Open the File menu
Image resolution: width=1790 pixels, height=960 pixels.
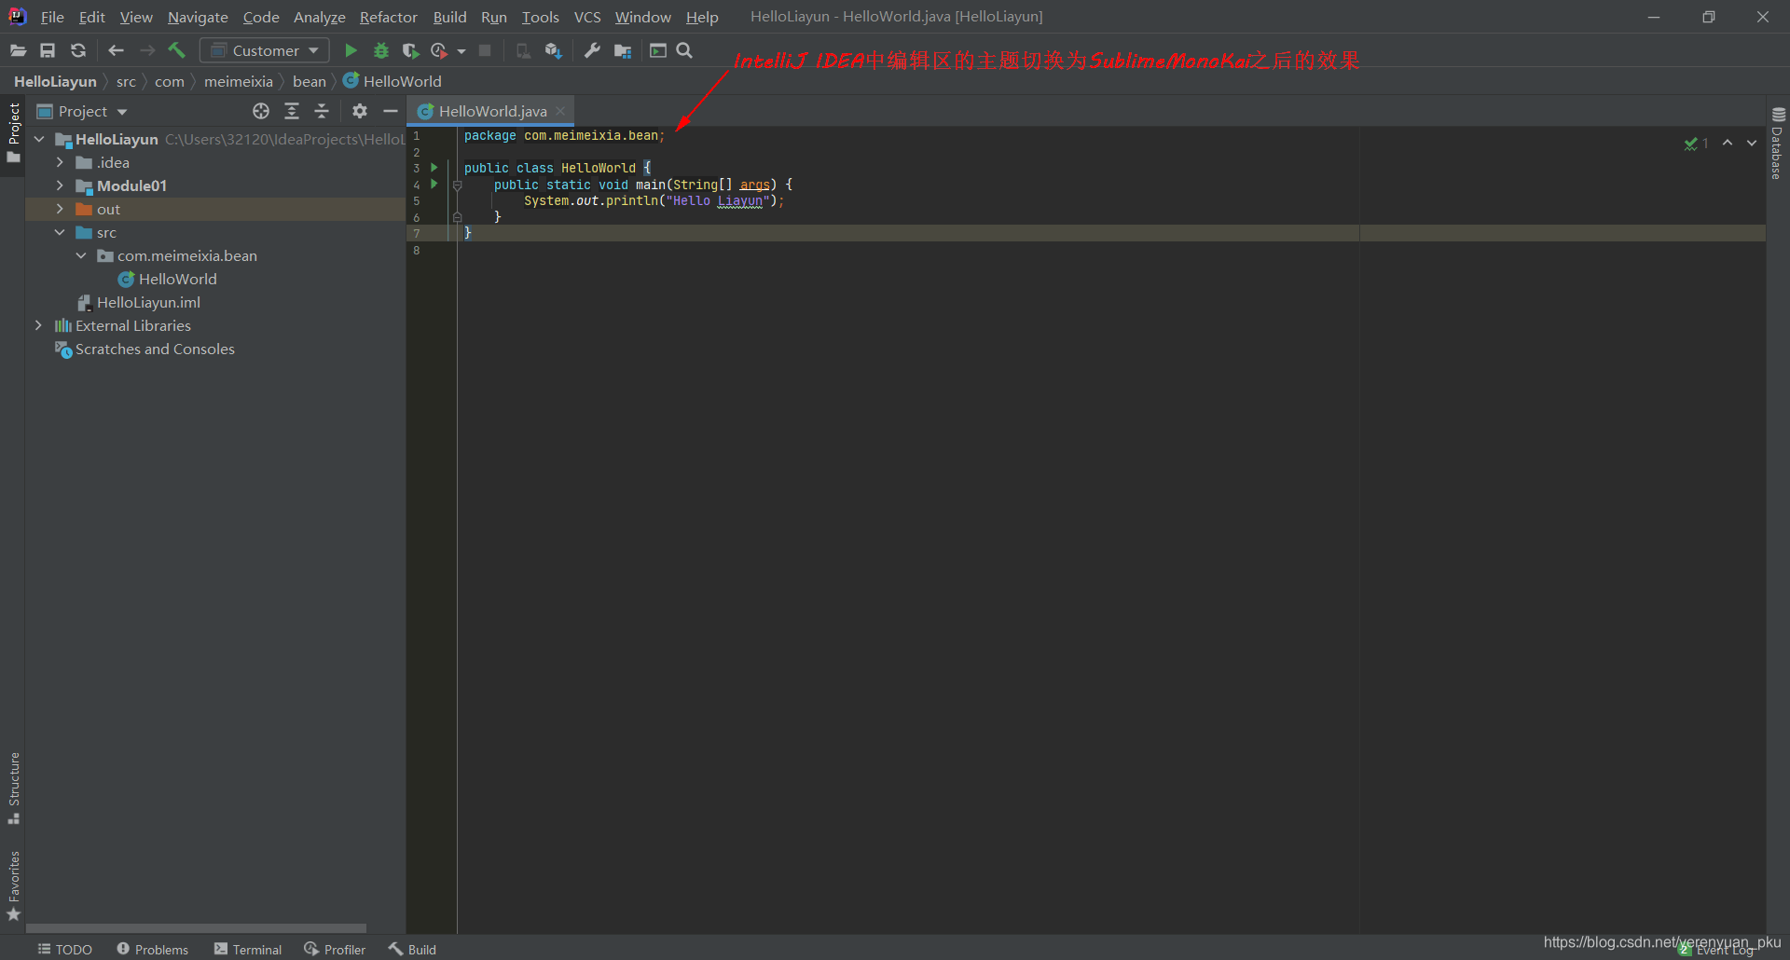coord(52,17)
